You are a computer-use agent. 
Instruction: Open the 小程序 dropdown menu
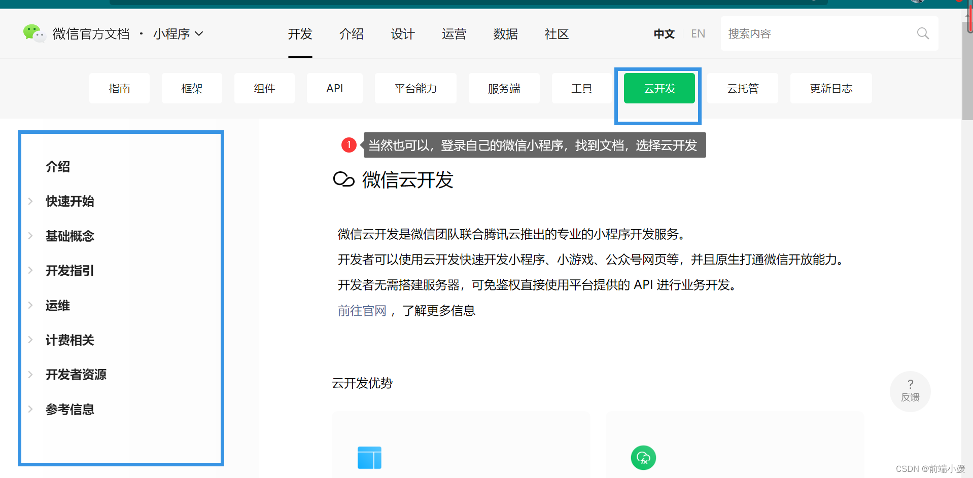pos(178,34)
